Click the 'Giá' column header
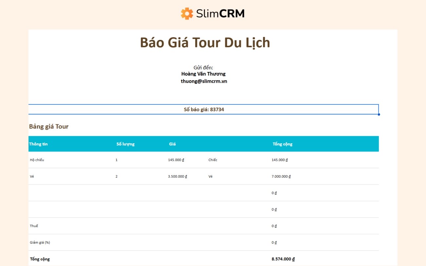 [172, 144]
